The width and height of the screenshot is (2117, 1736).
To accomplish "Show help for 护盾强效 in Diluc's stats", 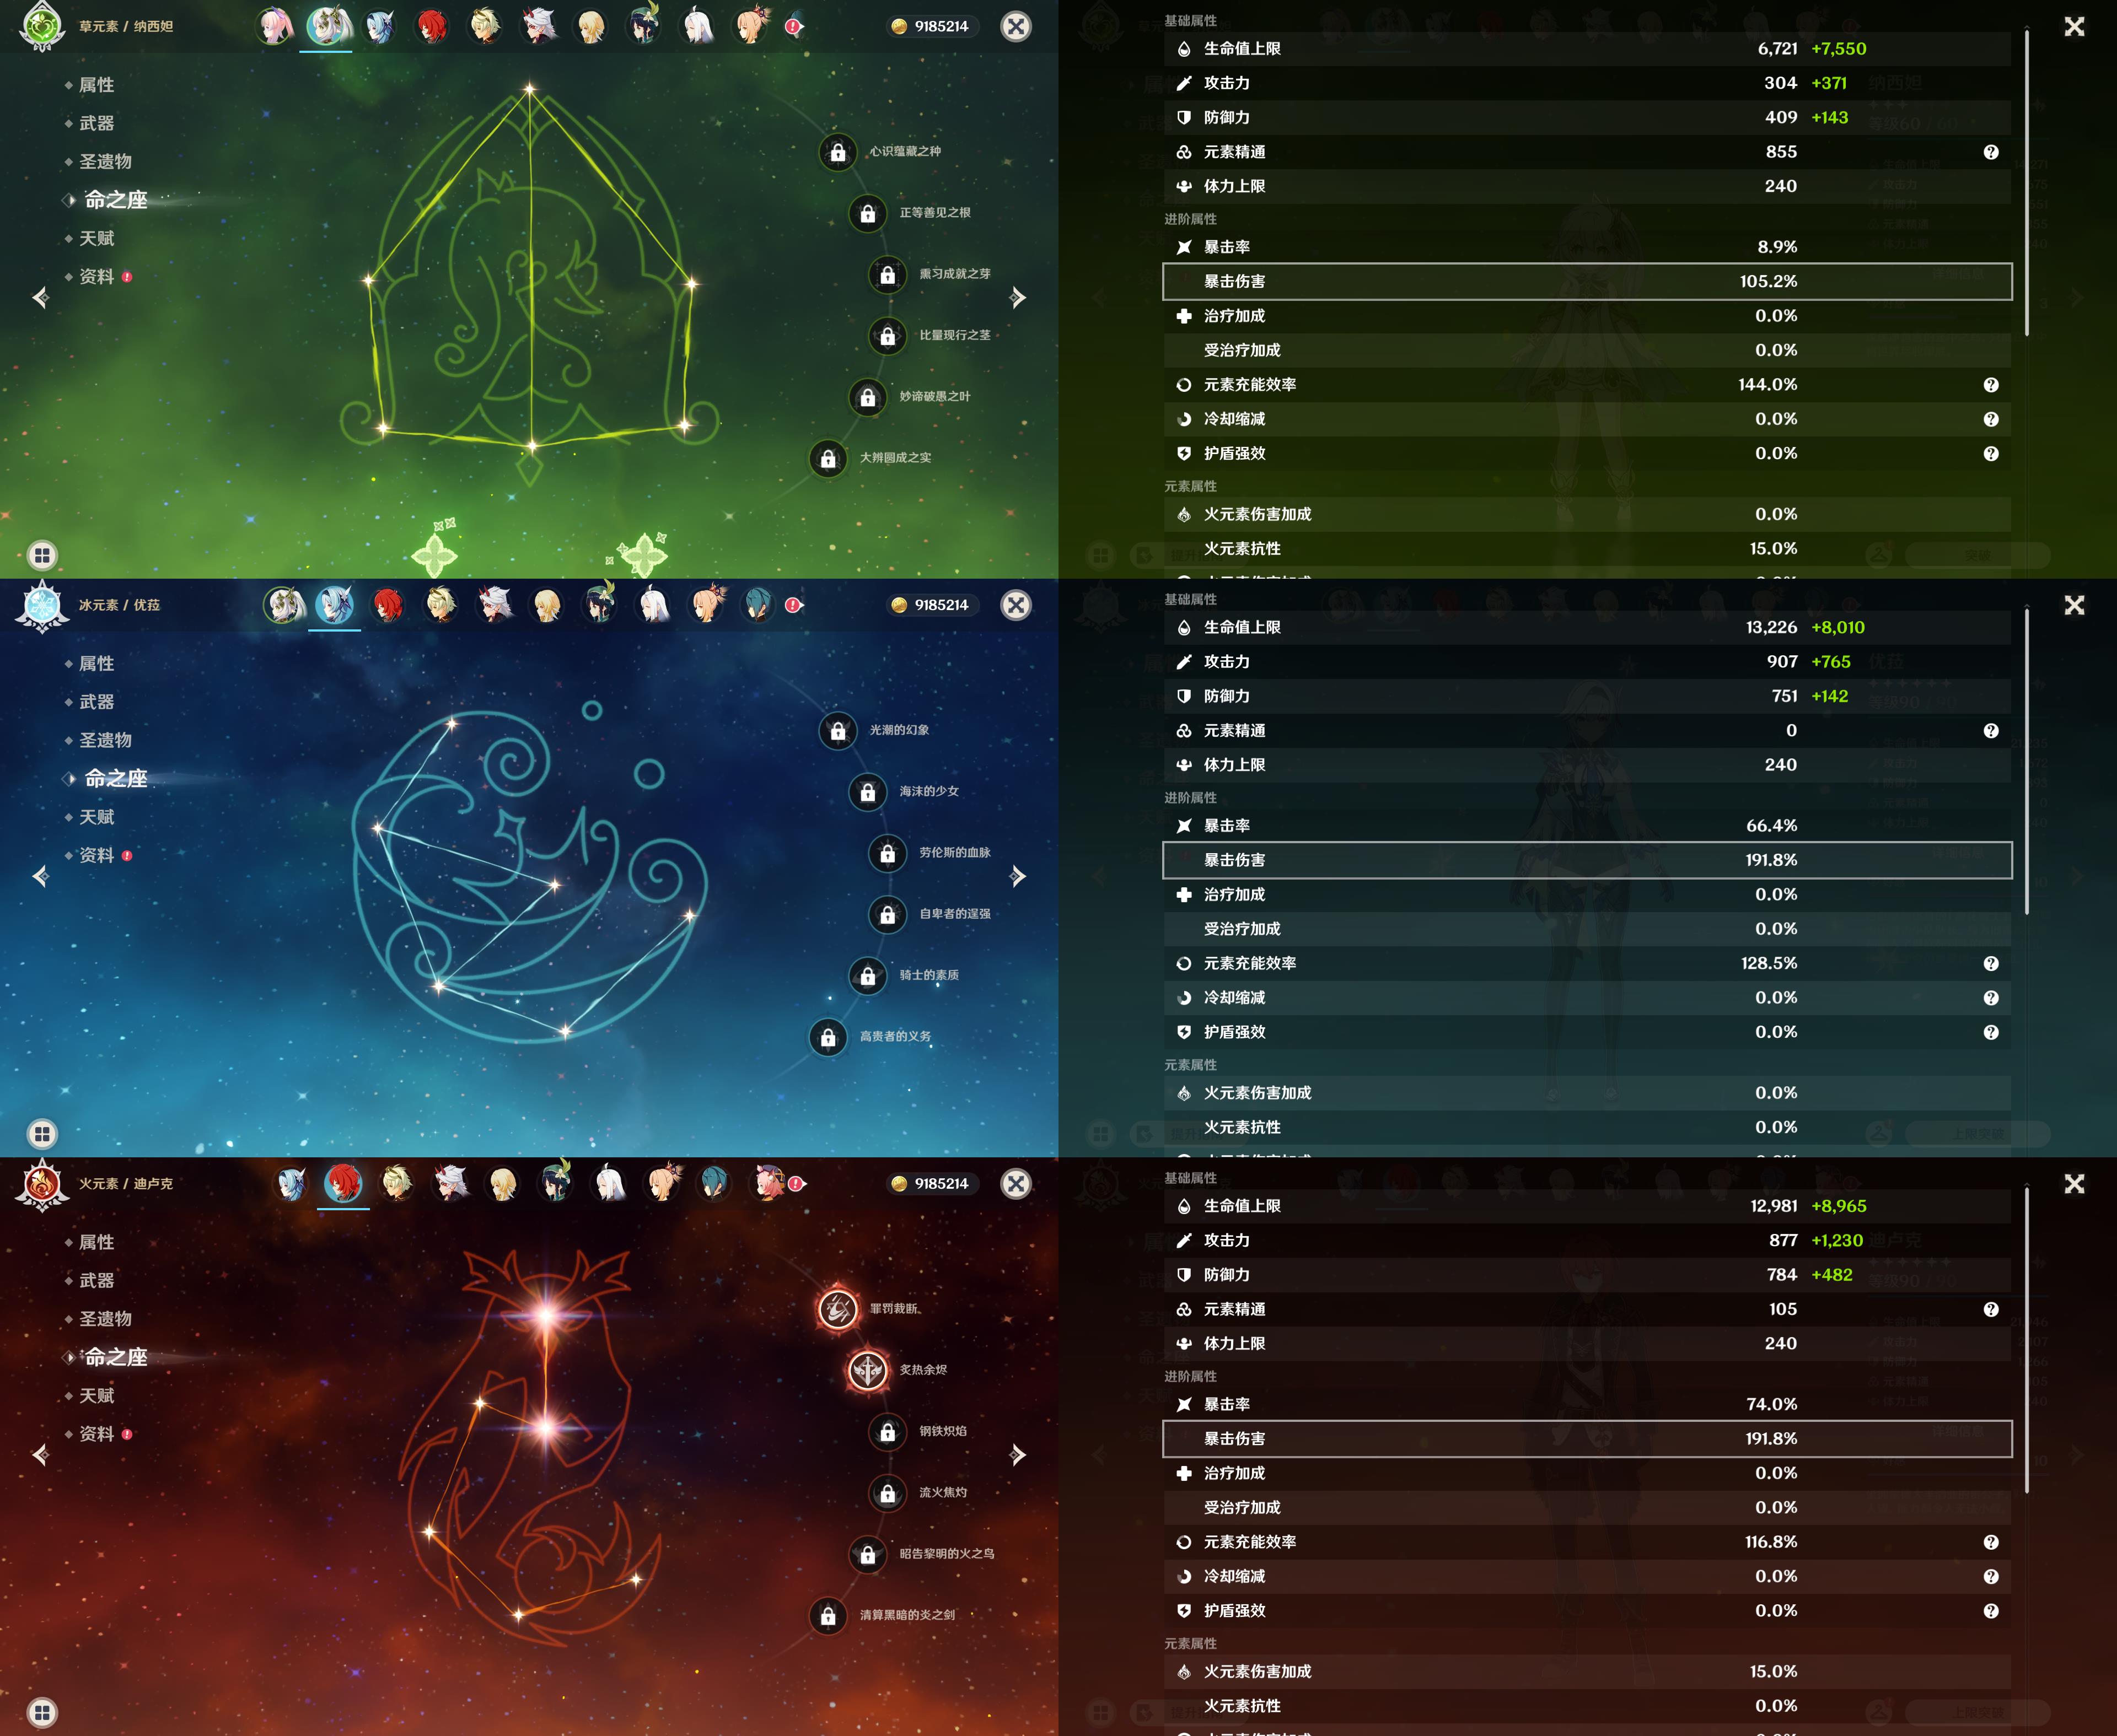I will (1991, 1611).
